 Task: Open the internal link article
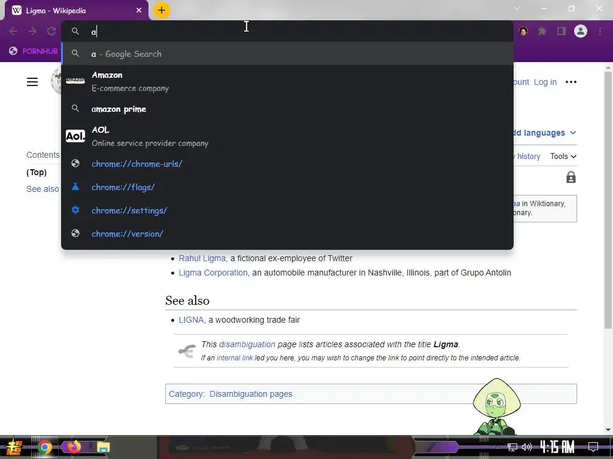tap(235, 358)
